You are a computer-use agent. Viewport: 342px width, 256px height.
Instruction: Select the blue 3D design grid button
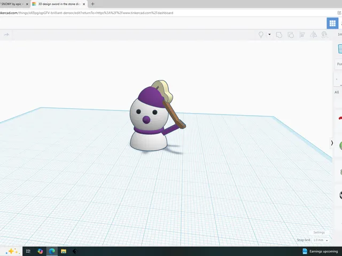tap(332, 23)
